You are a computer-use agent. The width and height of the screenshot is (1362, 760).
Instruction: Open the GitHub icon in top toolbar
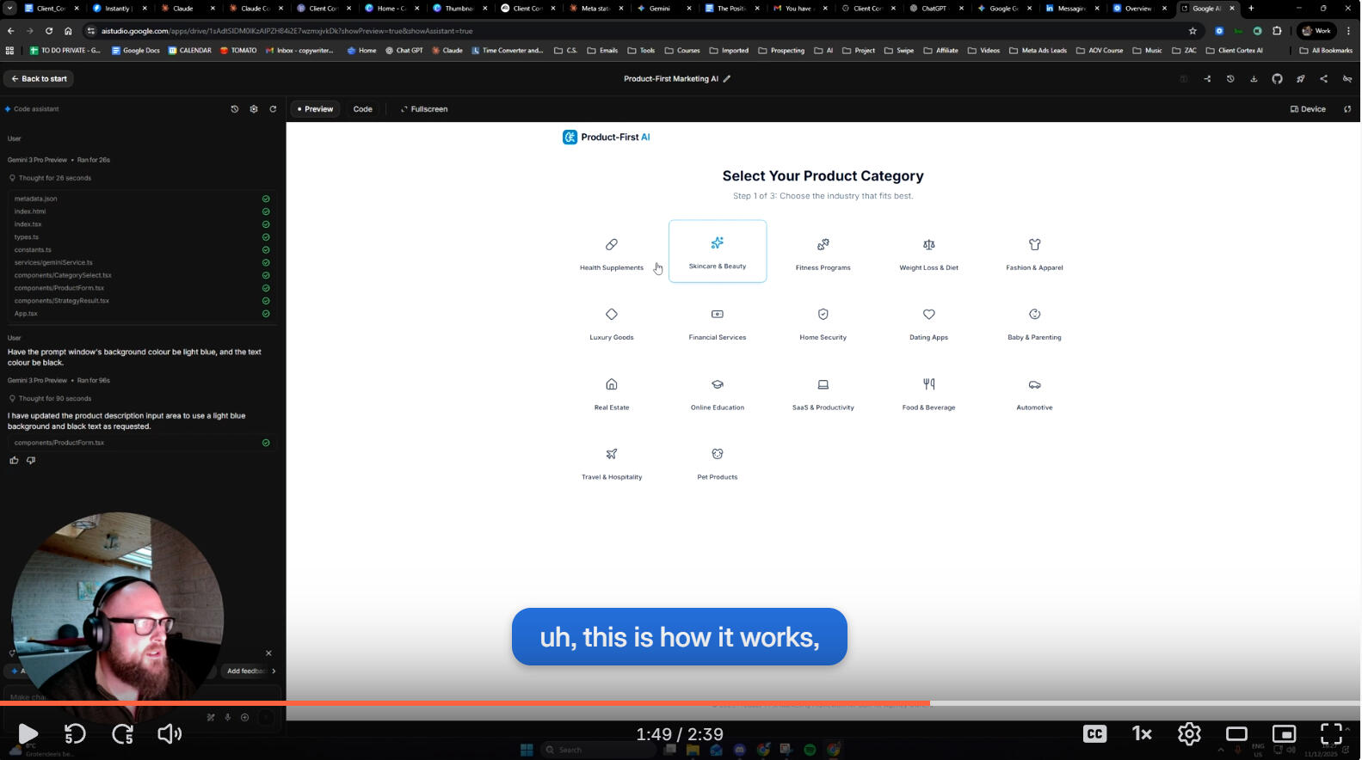click(x=1277, y=79)
